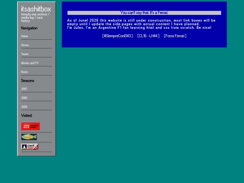Image resolution: width=244 pixels, height=183 pixels.
Task: Click the CL16 - LH44 tag
Action: (x=148, y=36)
